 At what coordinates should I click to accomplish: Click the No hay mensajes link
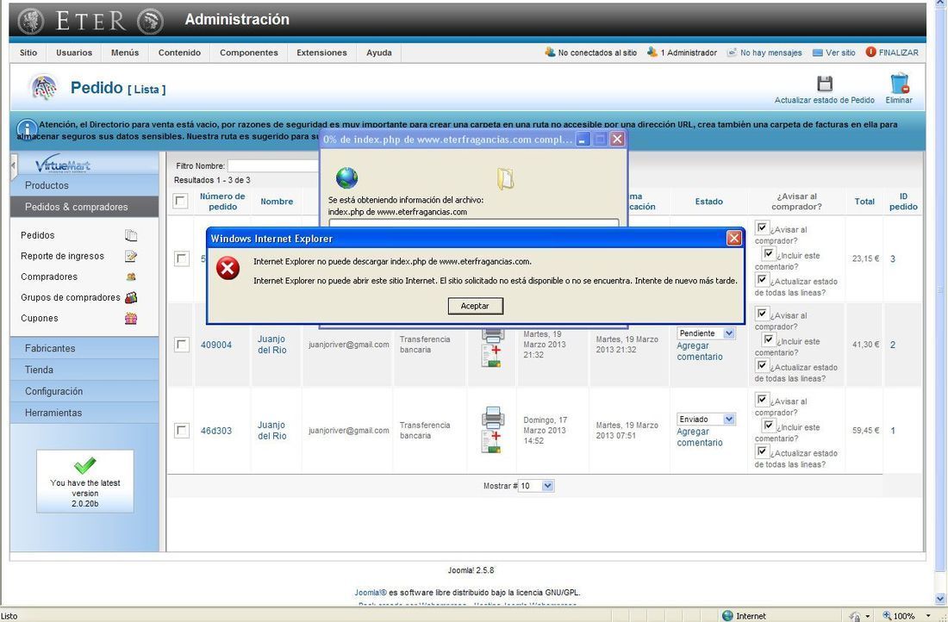[x=770, y=53]
